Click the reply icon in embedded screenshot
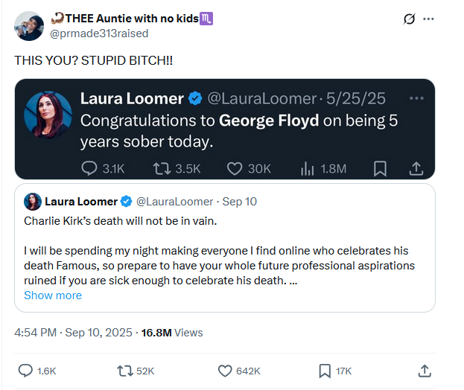Image resolution: width=464 pixels, height=390 pixels. click(89, 169)
